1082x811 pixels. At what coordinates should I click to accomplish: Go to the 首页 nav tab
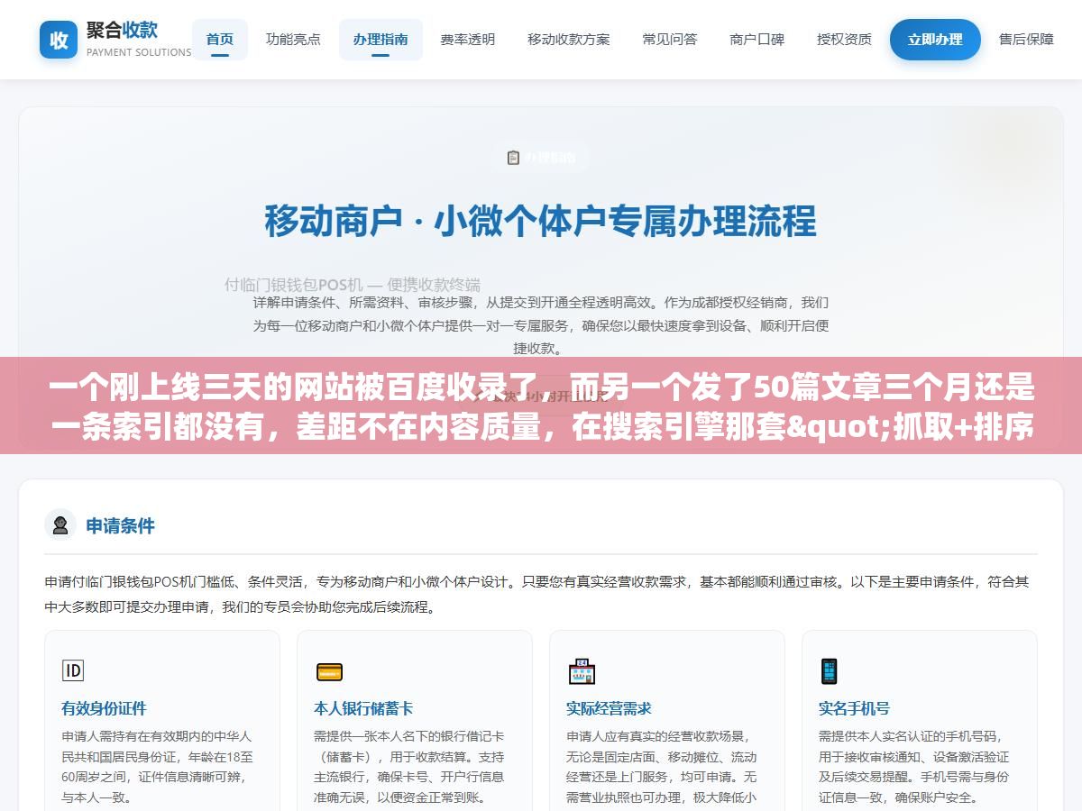pyautogui.click(x=220, y=40)
